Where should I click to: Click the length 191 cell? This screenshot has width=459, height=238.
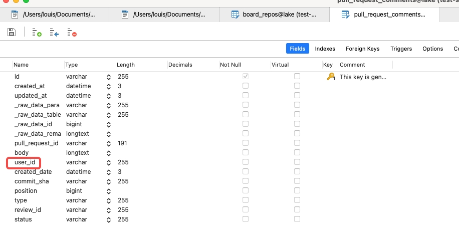[122, 143]
